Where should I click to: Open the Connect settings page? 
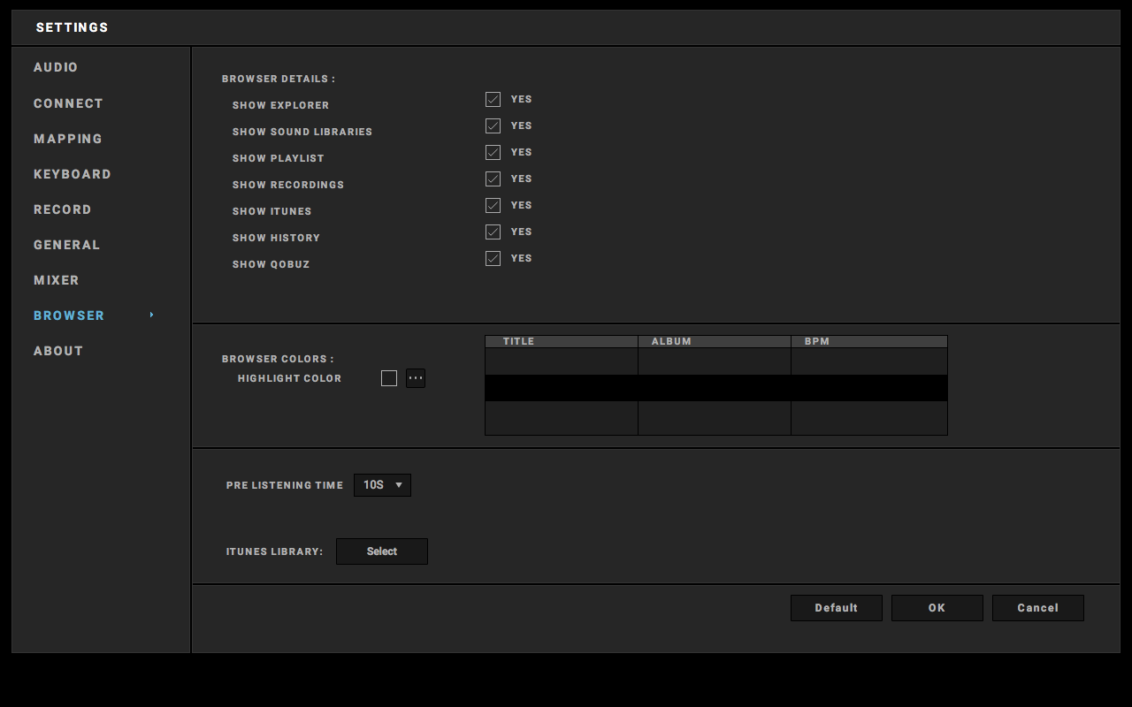(68, 103)
